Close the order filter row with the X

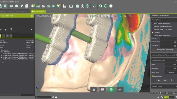point(31,29)
